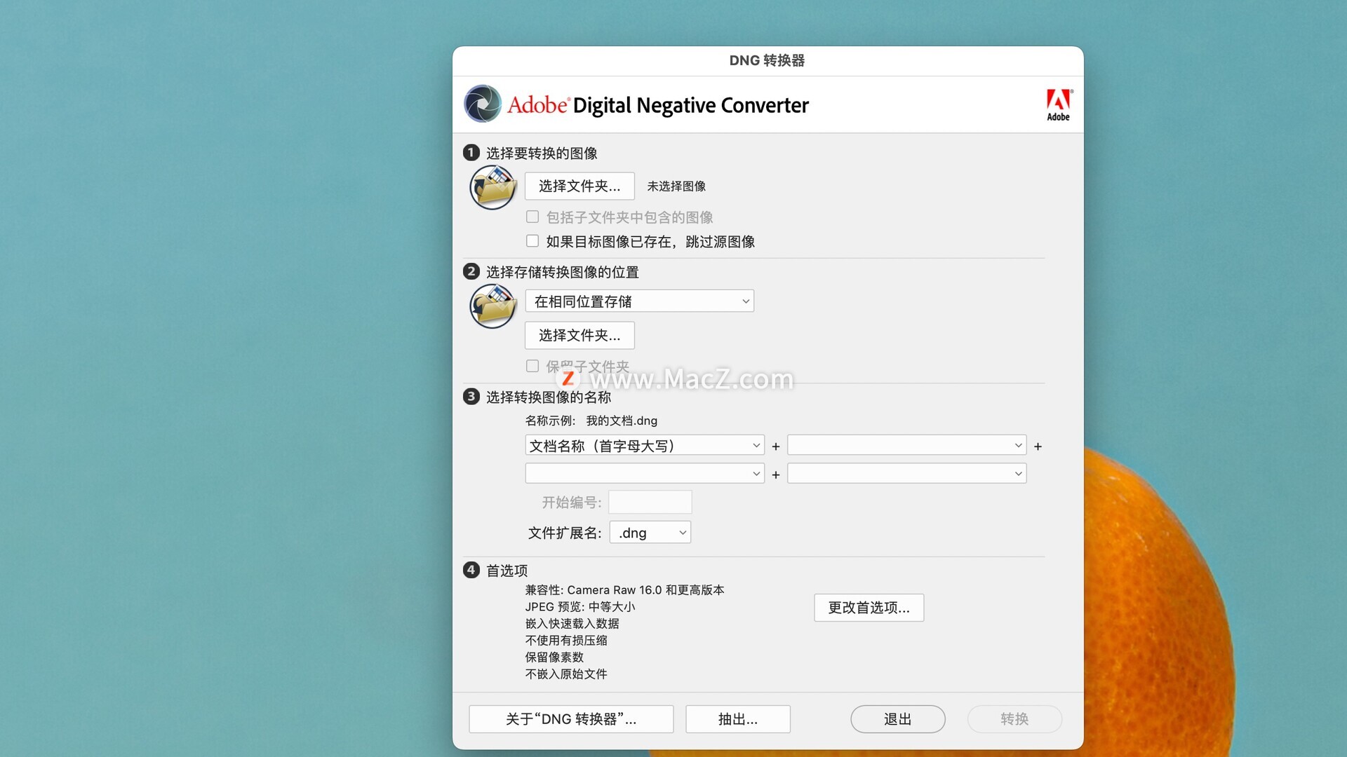Click the destination folder icon in section 2

492,306
